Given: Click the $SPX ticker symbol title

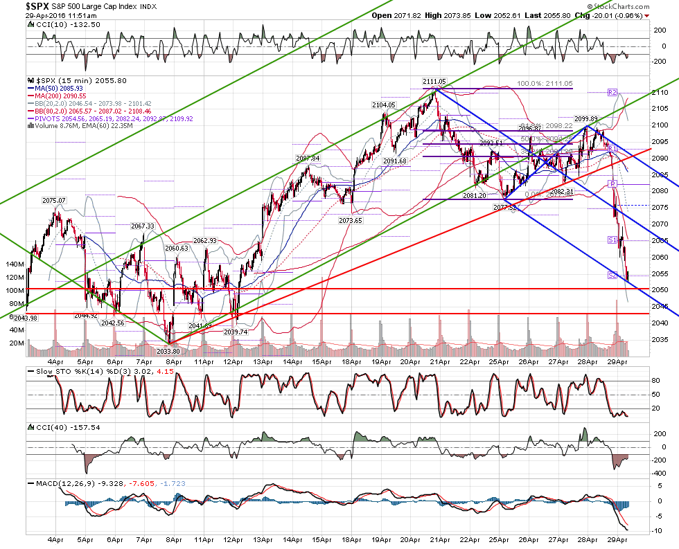Looking at the screenshot, I should (x=37, y=6).
